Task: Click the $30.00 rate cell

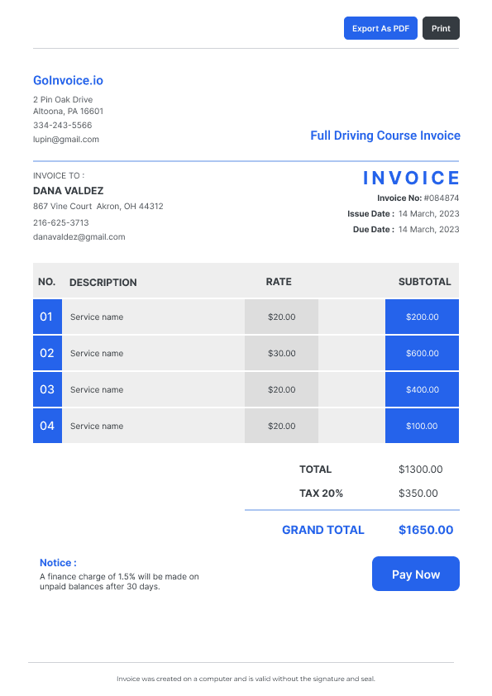Action: pyautogui.click(x=281, y=353)
